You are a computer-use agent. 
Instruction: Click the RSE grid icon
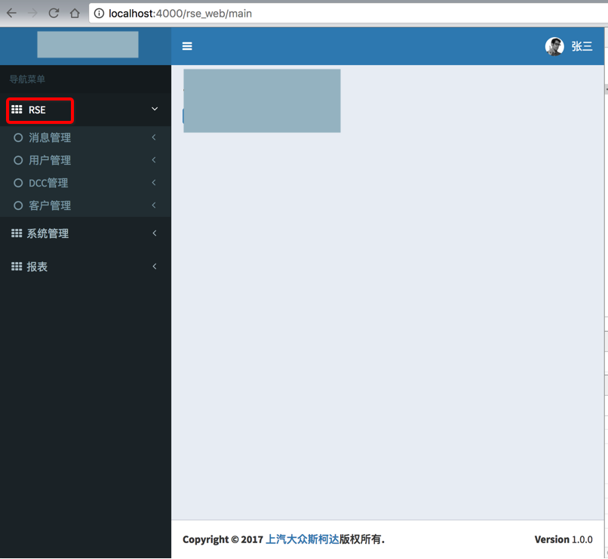click(x=17, y=110)
